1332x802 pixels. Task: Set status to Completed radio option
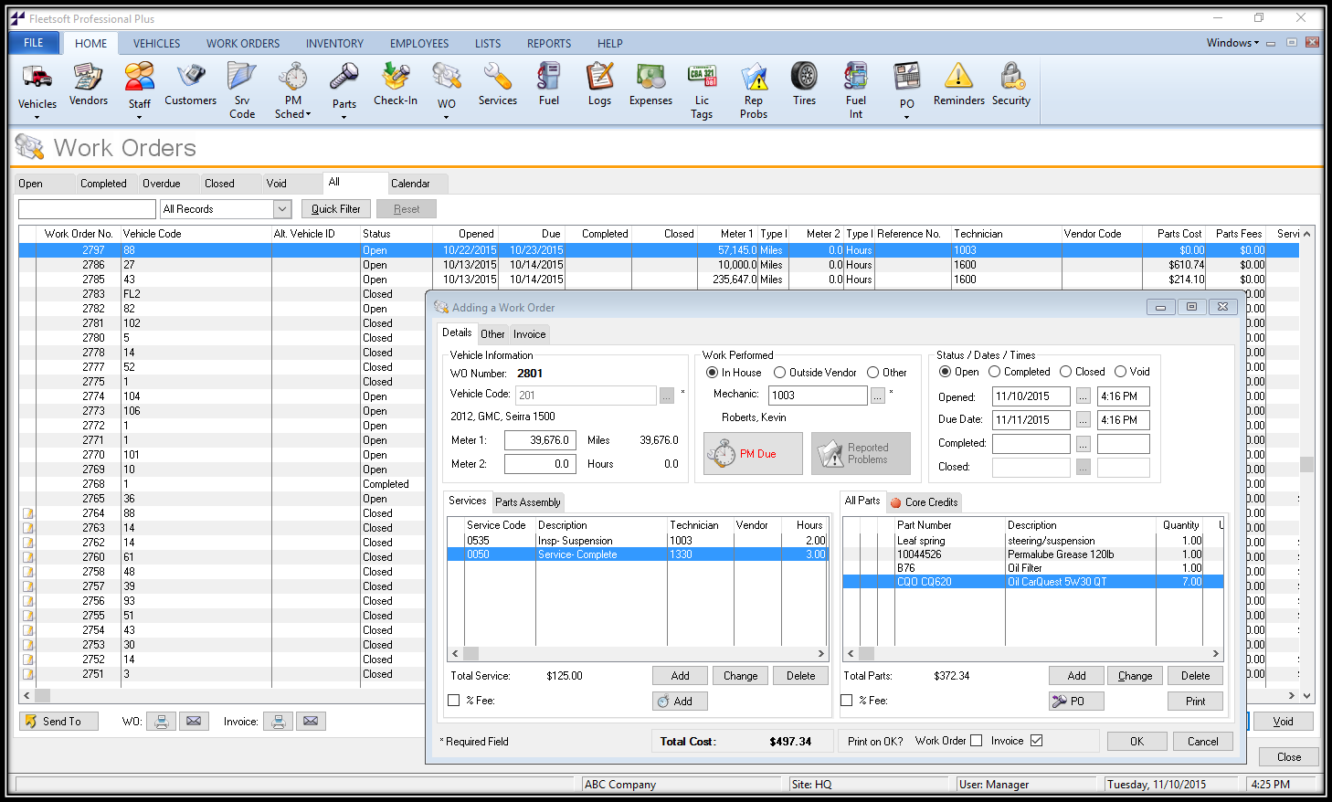tap(995, 372)
